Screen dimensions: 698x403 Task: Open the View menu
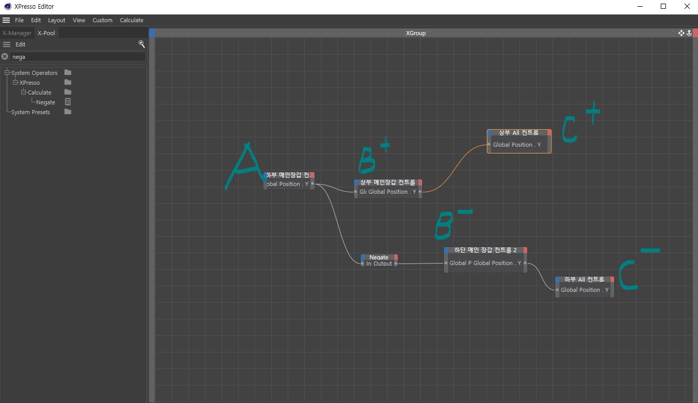(79, 20)
